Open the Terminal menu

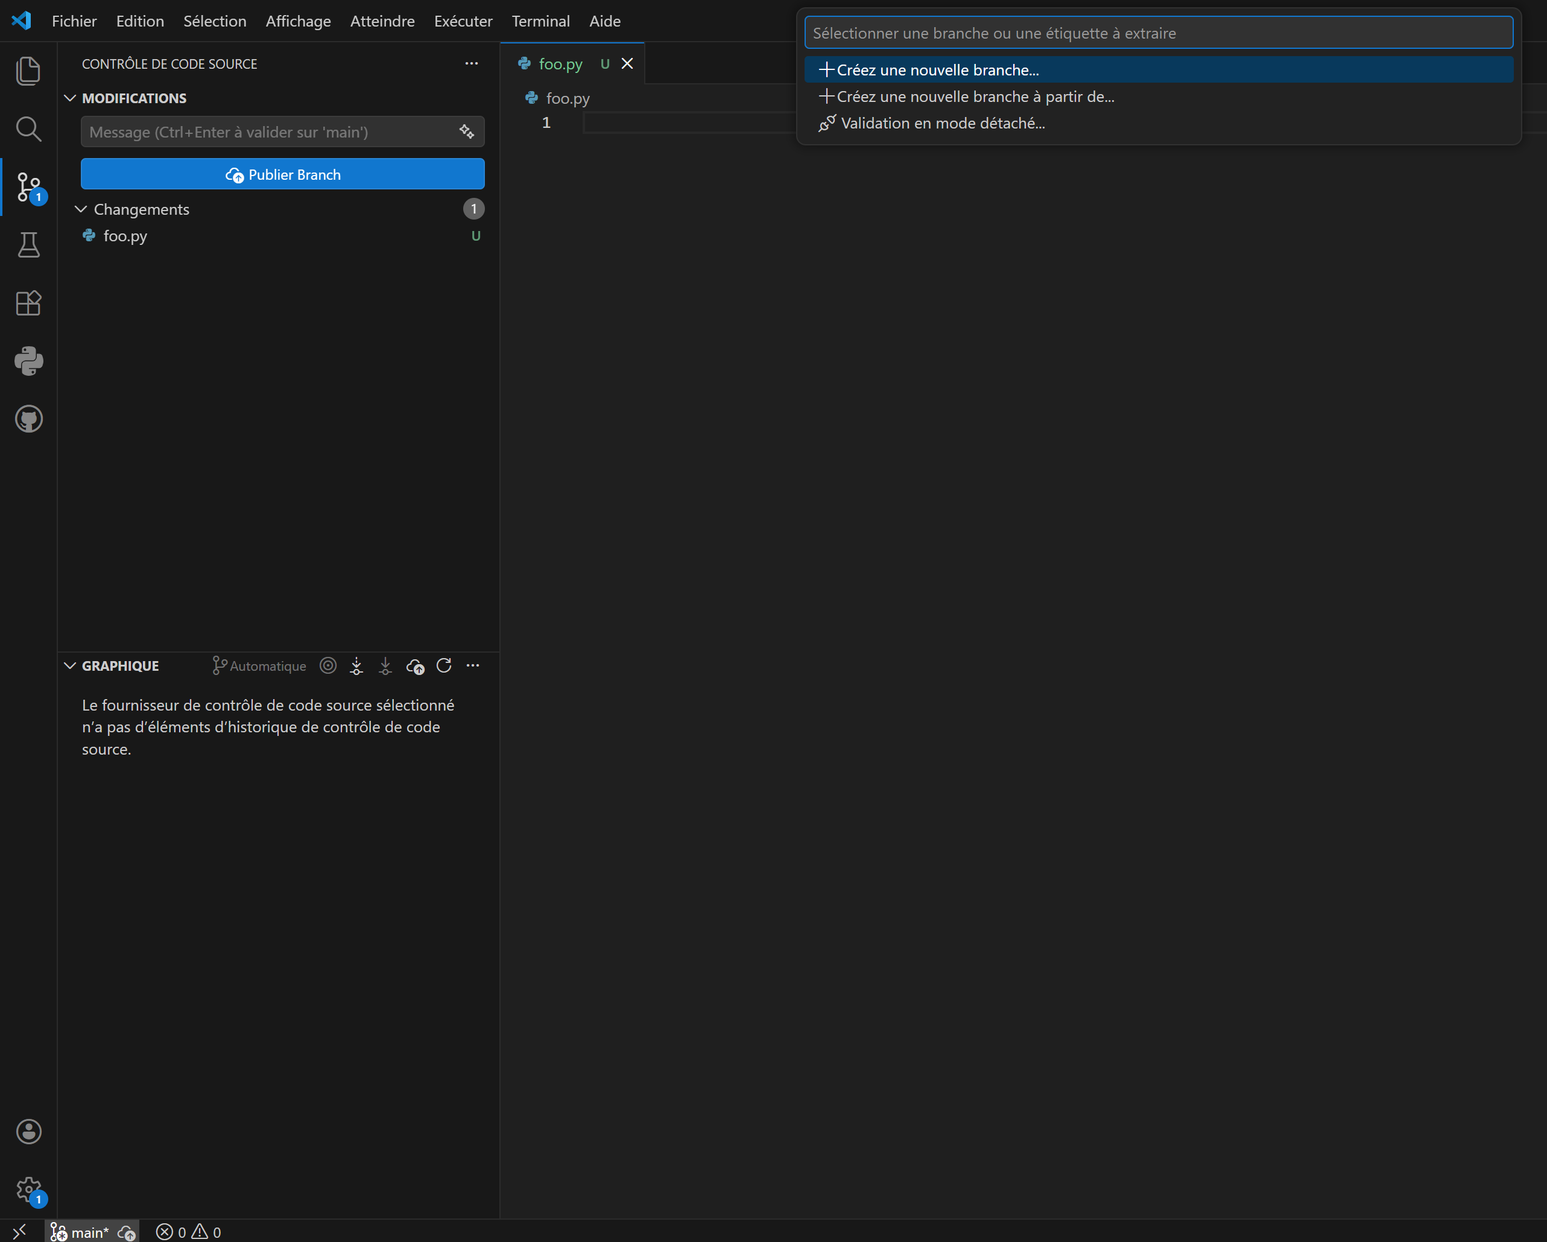pyautogui.click(x=540, y=21)
